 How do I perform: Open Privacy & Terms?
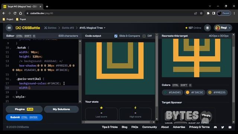pyautogui.click(x=199, y=127)
